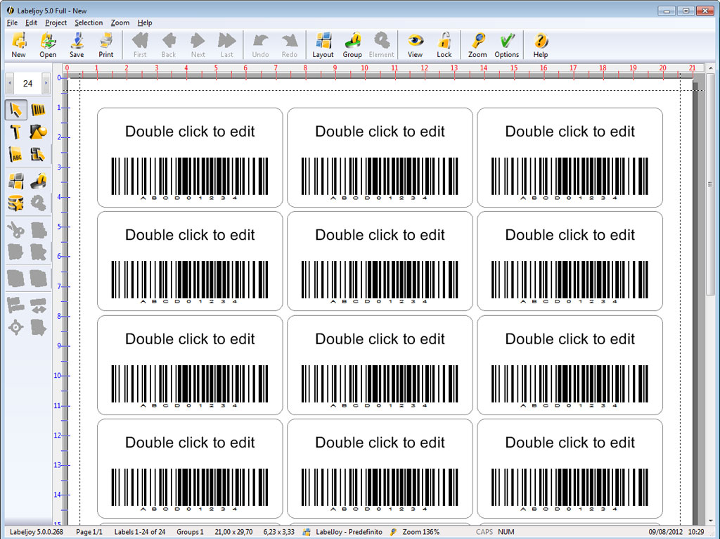Open the Help menu in the menu bar
The height and width of the screenshot is (539, 720).
[x=145, y=23]
